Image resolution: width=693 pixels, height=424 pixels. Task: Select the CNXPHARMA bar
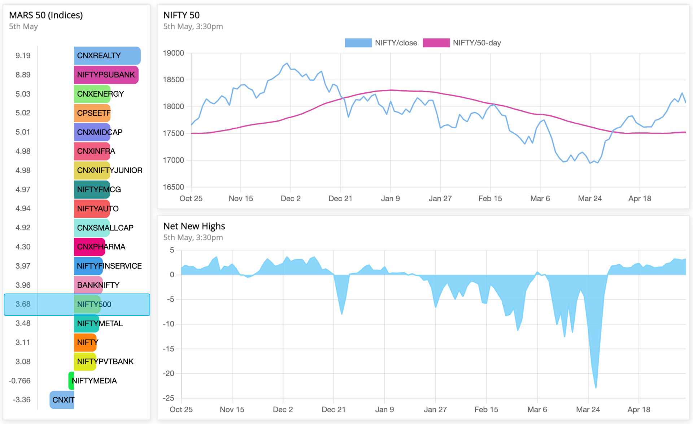tap(90, 247)
